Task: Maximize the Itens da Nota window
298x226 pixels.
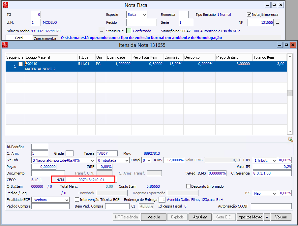Action: tap(286, 45)
